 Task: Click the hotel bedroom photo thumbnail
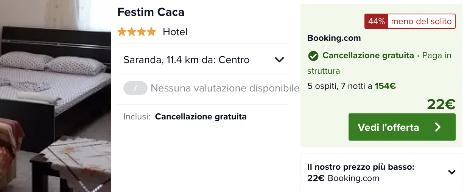click(x=56, y=96)
